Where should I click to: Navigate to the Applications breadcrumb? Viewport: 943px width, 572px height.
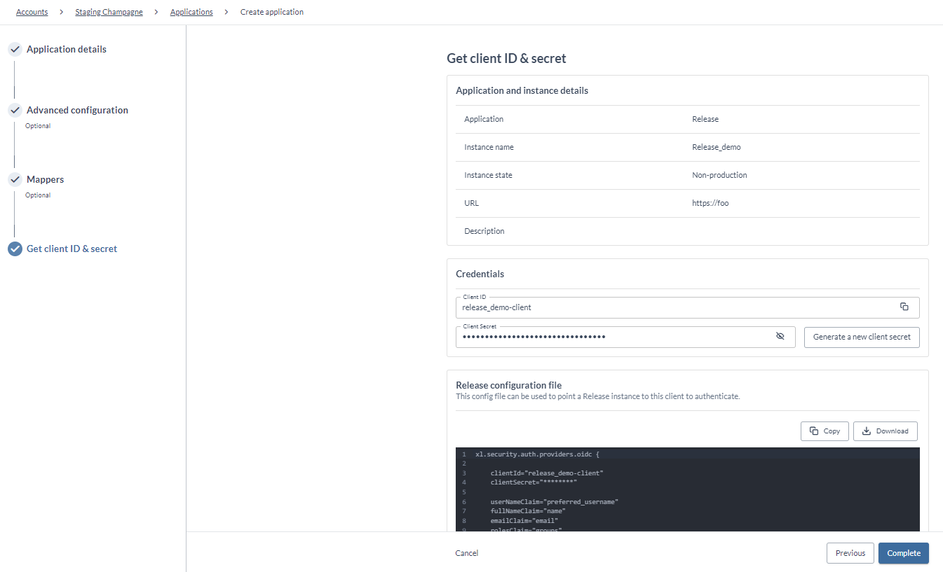(x=191, y=12)
